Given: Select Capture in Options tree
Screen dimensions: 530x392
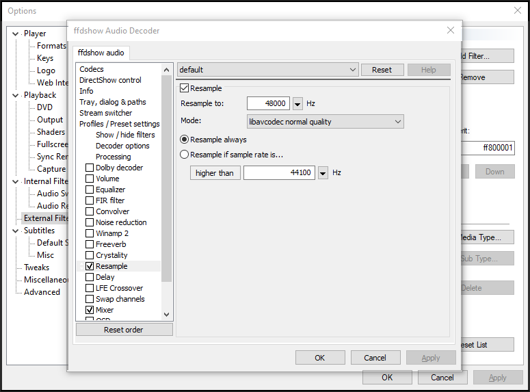Looking at the screenshot, I should (51, 169).
